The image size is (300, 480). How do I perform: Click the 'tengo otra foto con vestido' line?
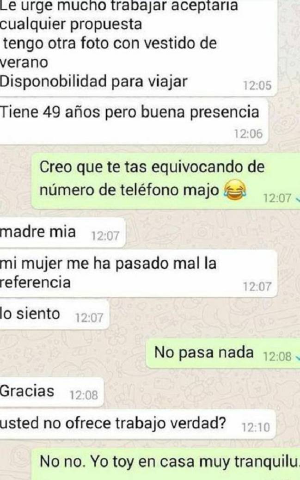110,43
